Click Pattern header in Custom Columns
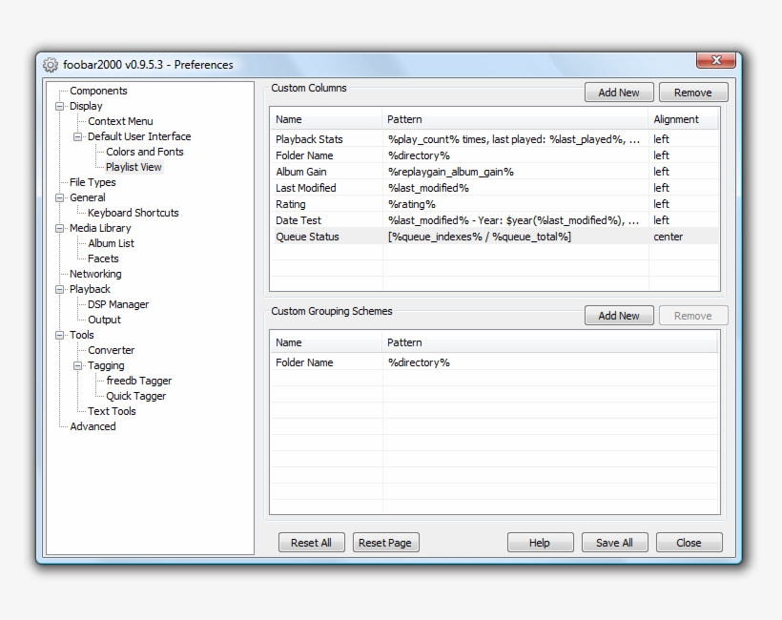 pyautogui.click(x=515, y=120)
